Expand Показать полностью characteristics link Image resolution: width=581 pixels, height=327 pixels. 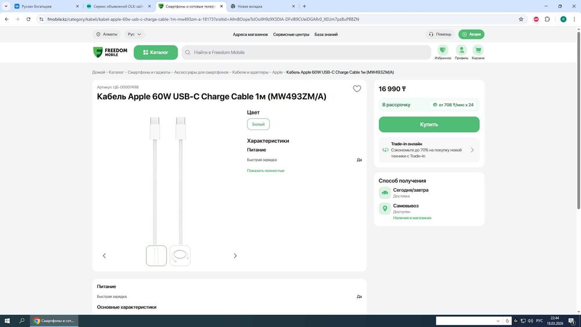click(x=266, y=171)
